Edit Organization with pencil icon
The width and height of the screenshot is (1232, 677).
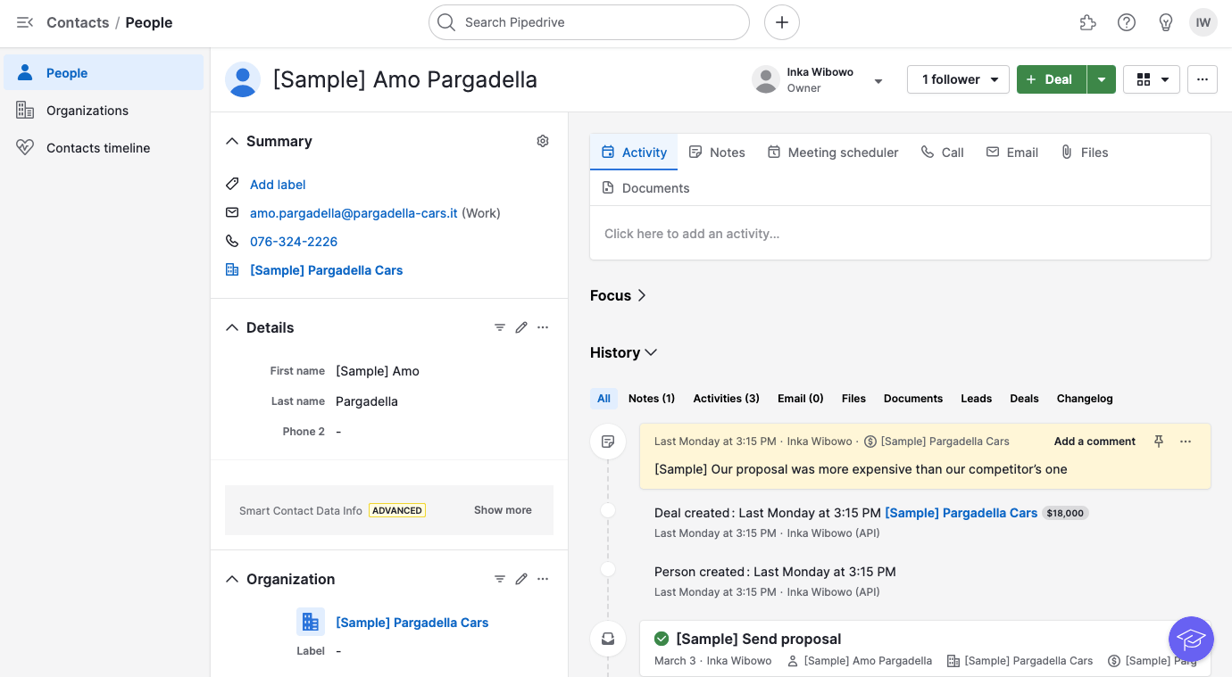(521, 579)
